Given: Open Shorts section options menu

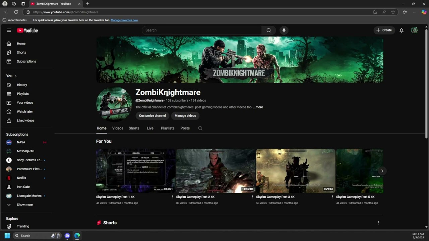Looking at the screenshot, I should (379, 223).
